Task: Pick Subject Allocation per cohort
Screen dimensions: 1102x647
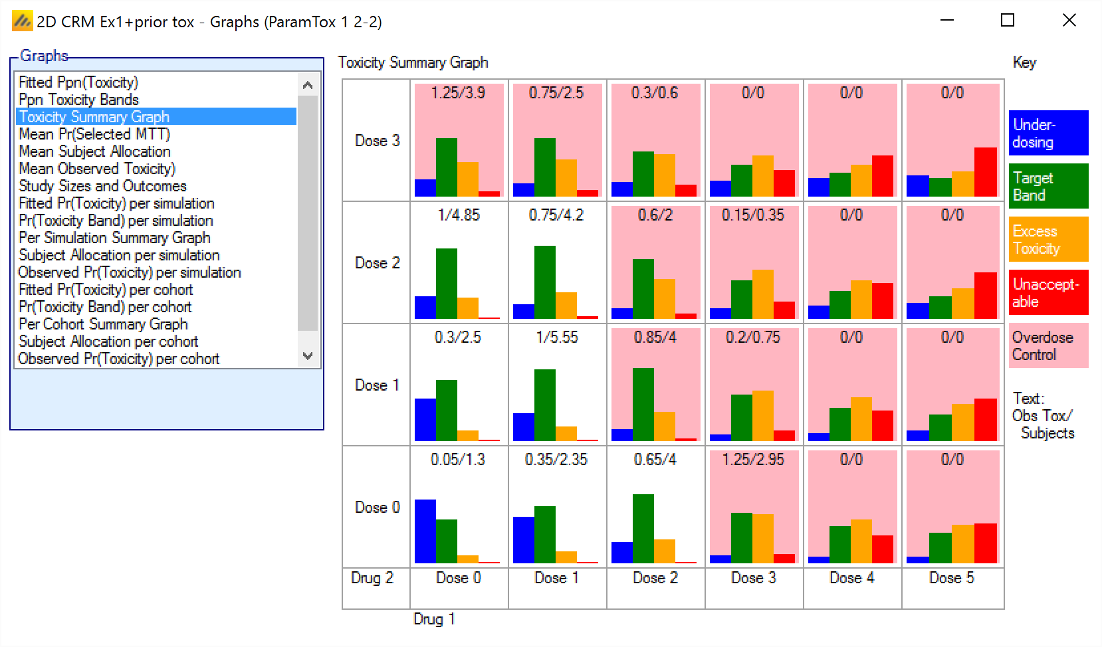Action: pos(108,341)
